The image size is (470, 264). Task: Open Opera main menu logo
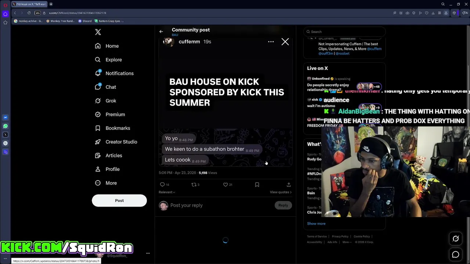[5, 5]
